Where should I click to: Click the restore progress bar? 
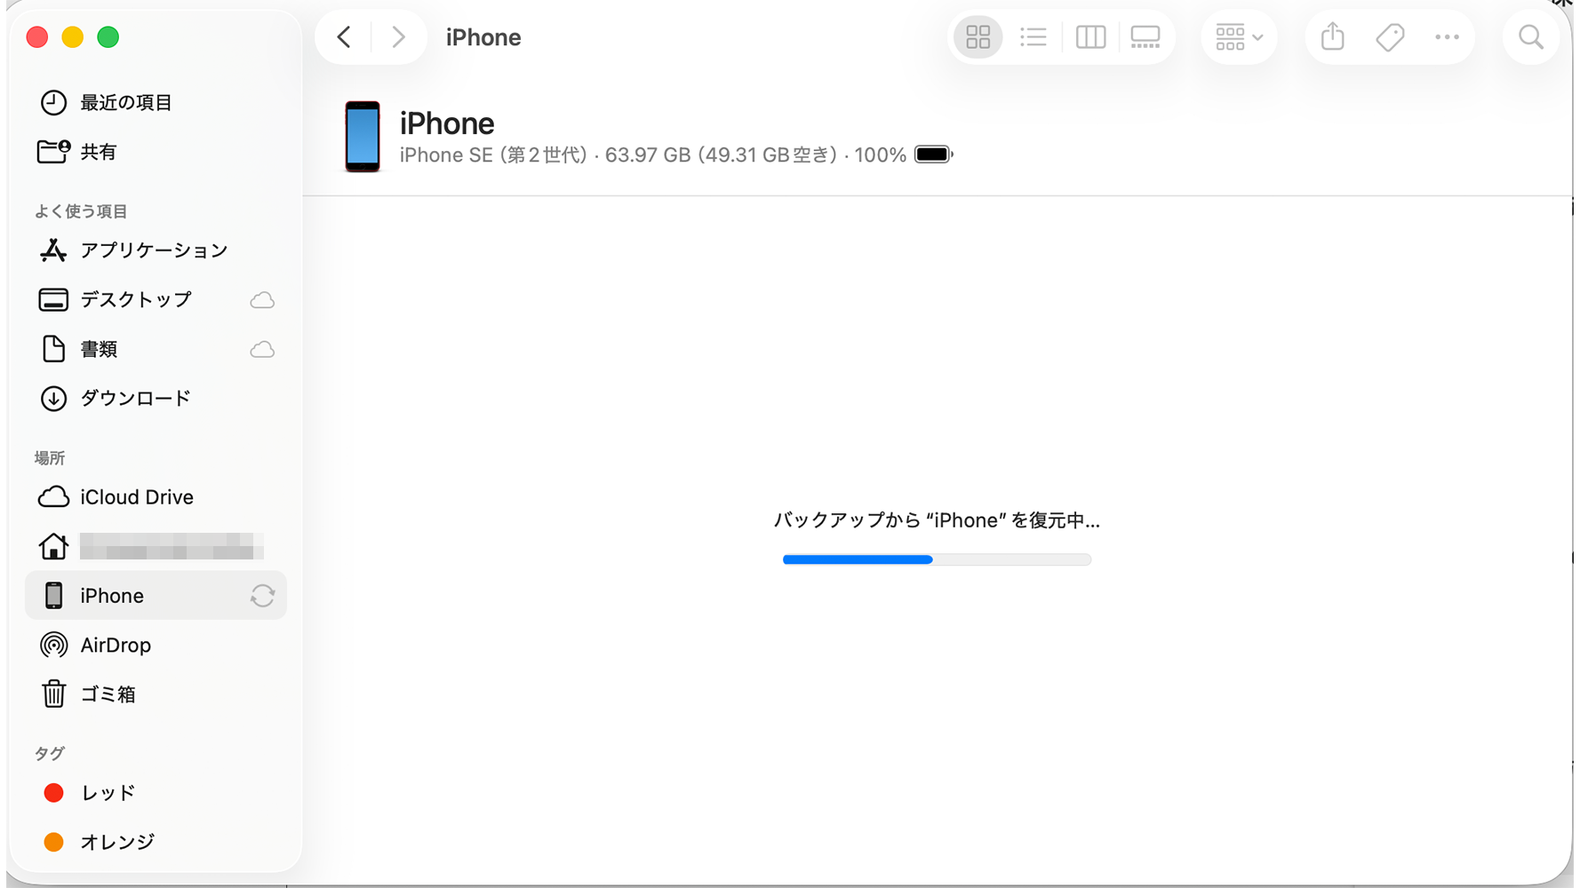937,559
